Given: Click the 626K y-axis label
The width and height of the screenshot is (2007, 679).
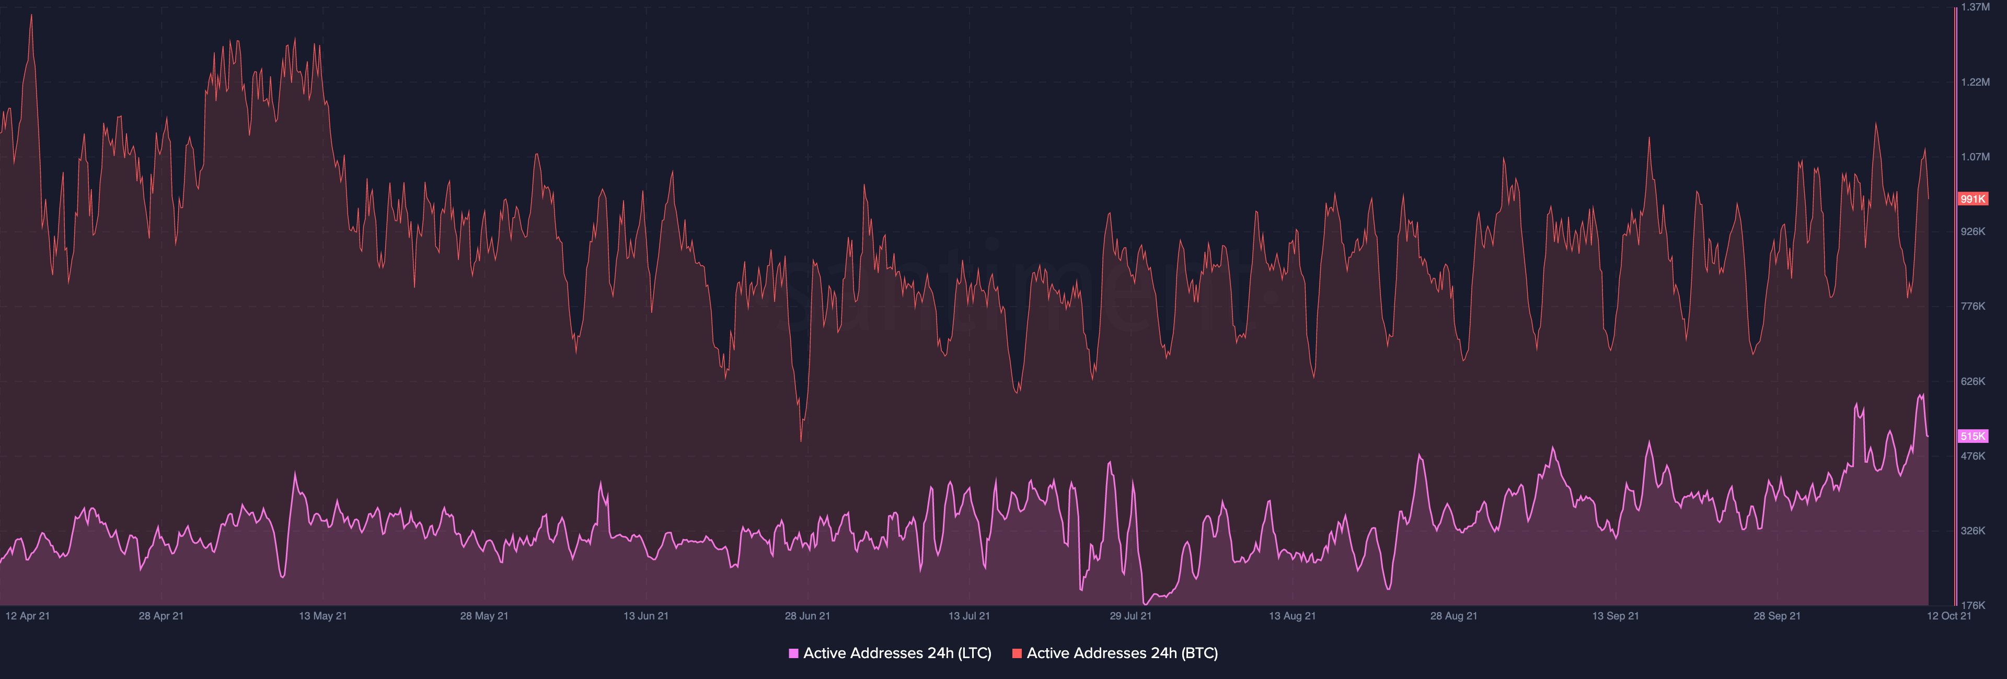Looking at the screenshot, I should click(1973, 382).
